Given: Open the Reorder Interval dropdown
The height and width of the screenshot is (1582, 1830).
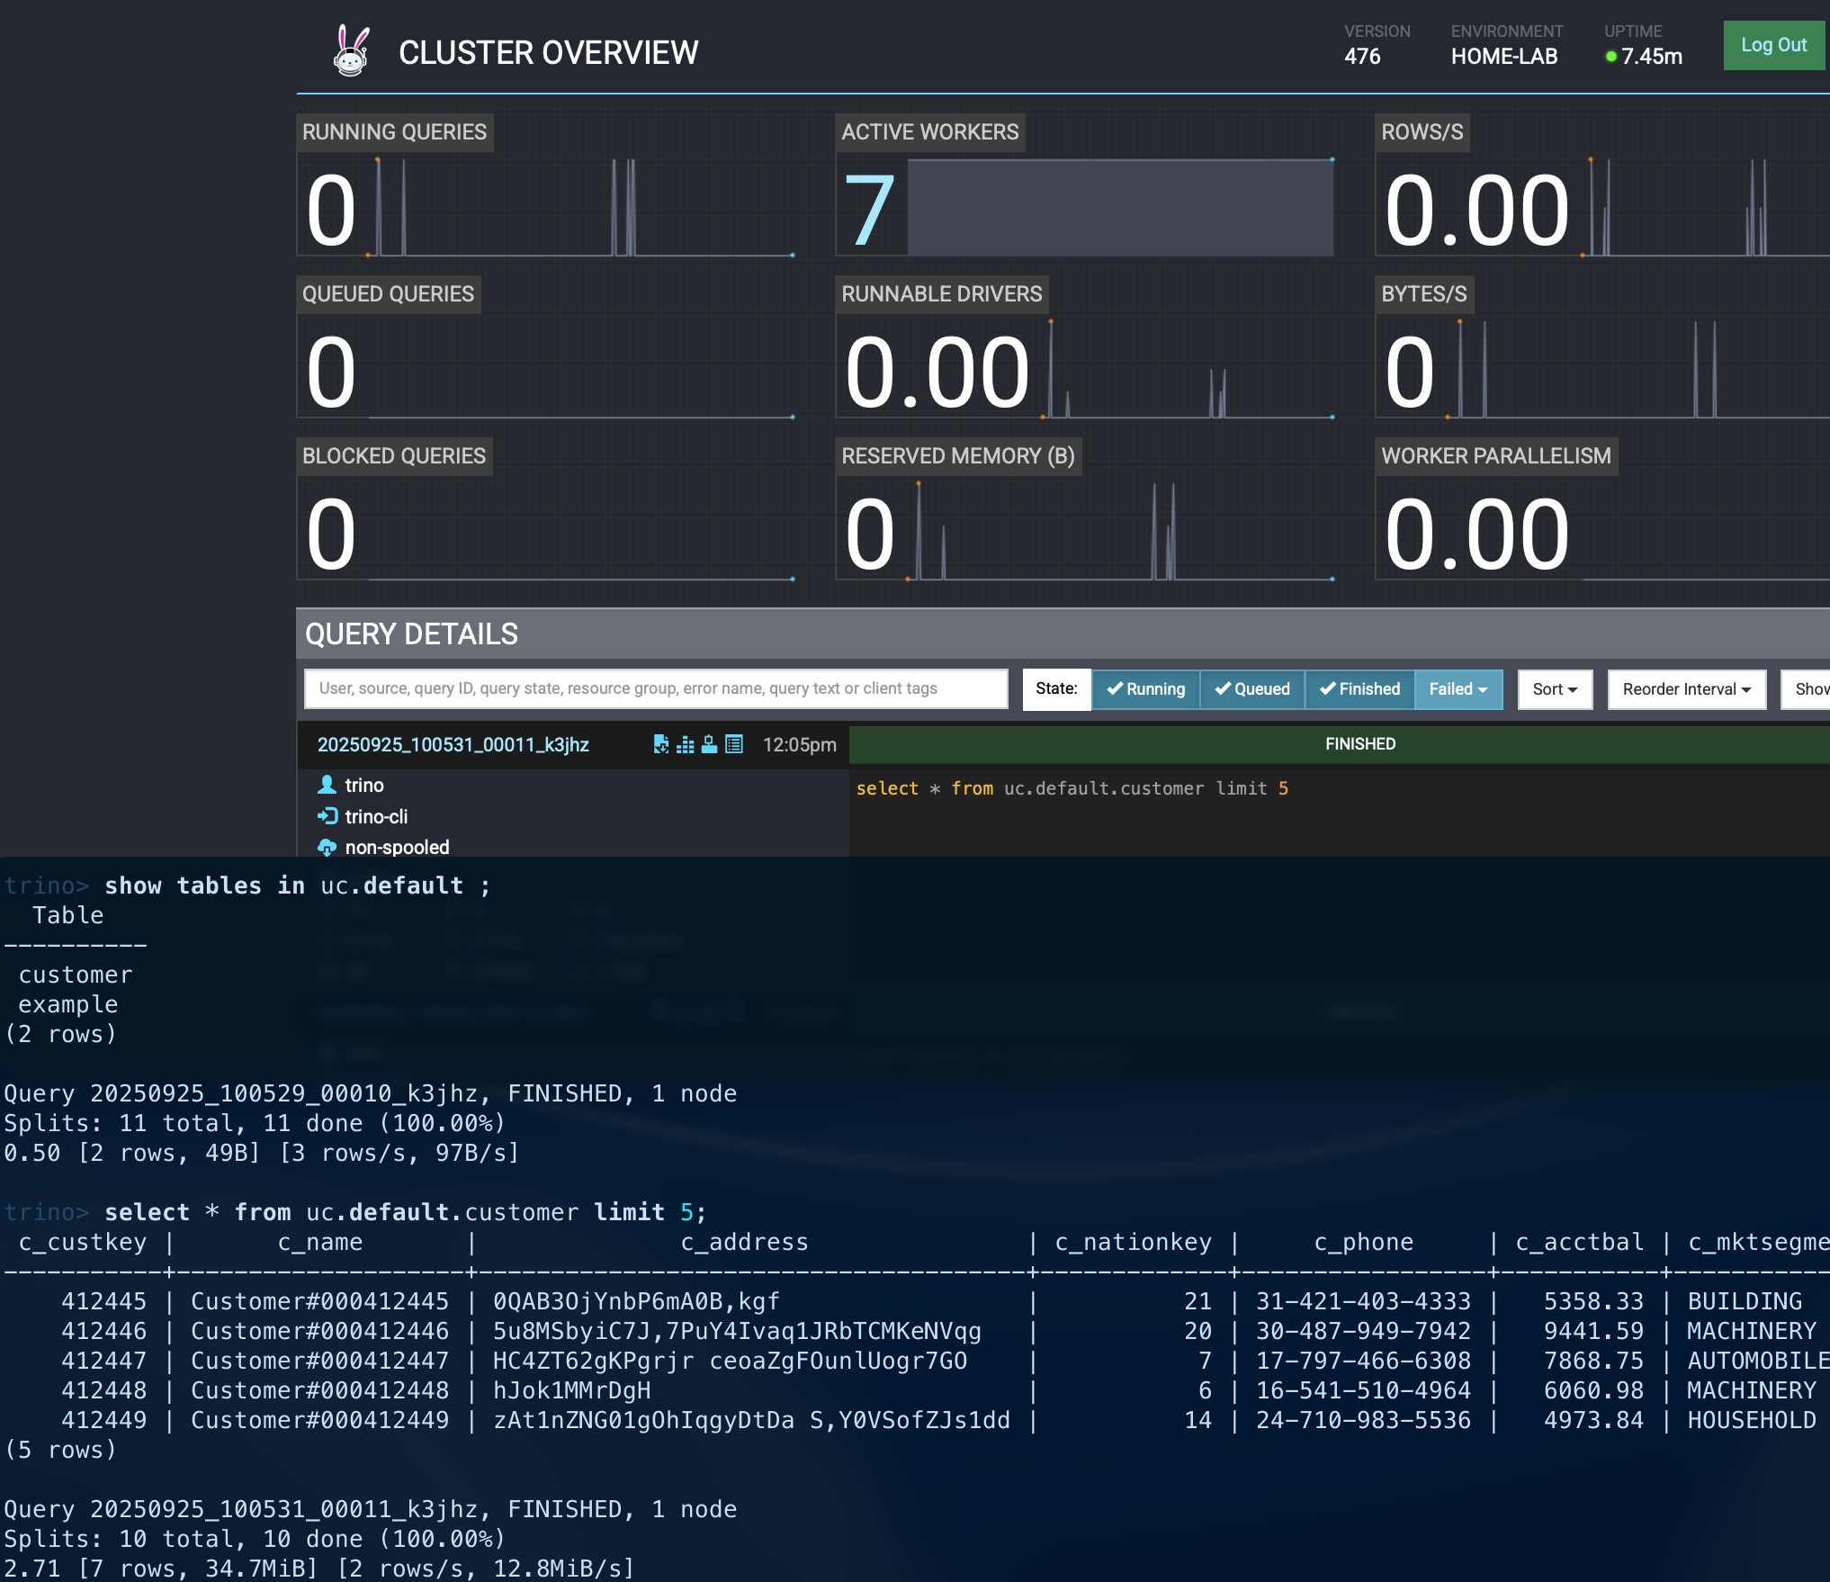Looking at the screenshot, I should click(1687, 689).
